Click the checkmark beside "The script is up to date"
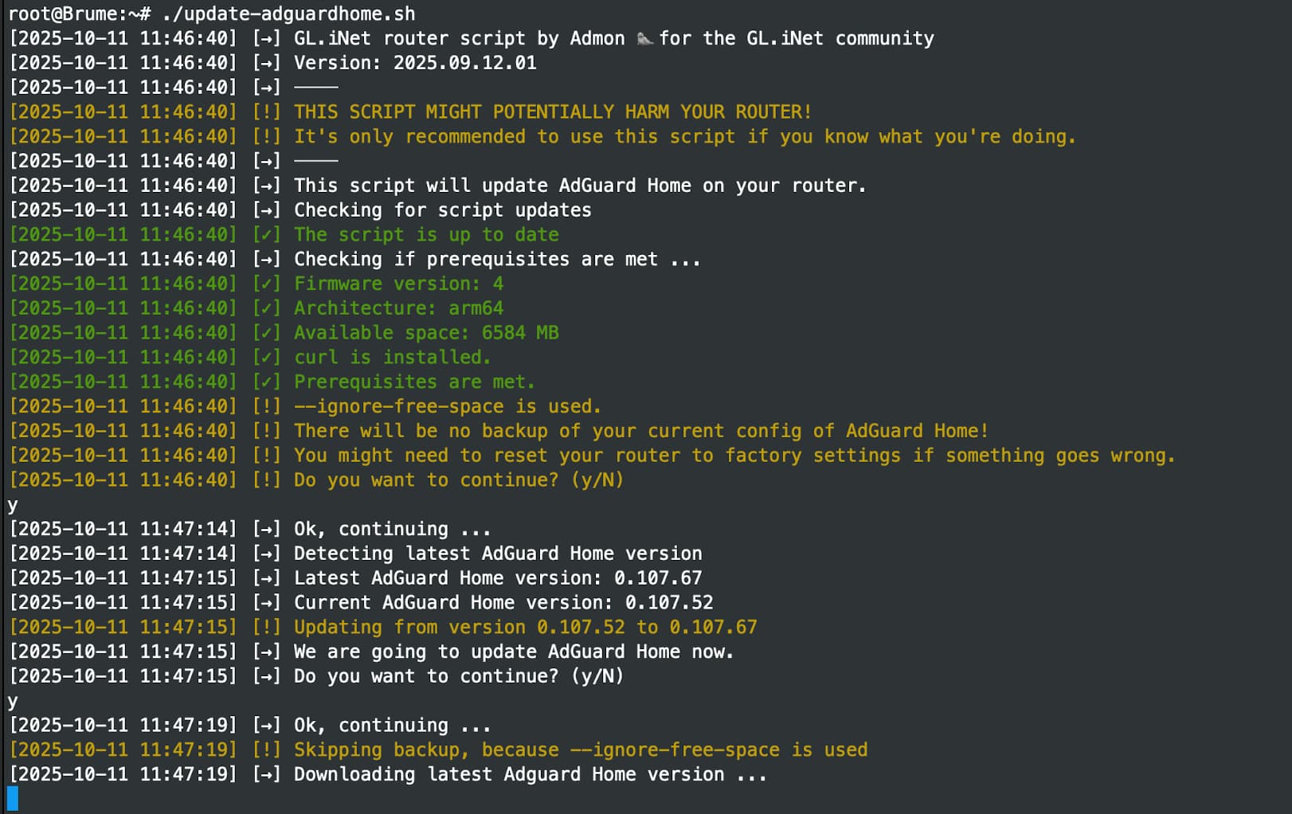 pyautogui.click(x=266, y=235)
